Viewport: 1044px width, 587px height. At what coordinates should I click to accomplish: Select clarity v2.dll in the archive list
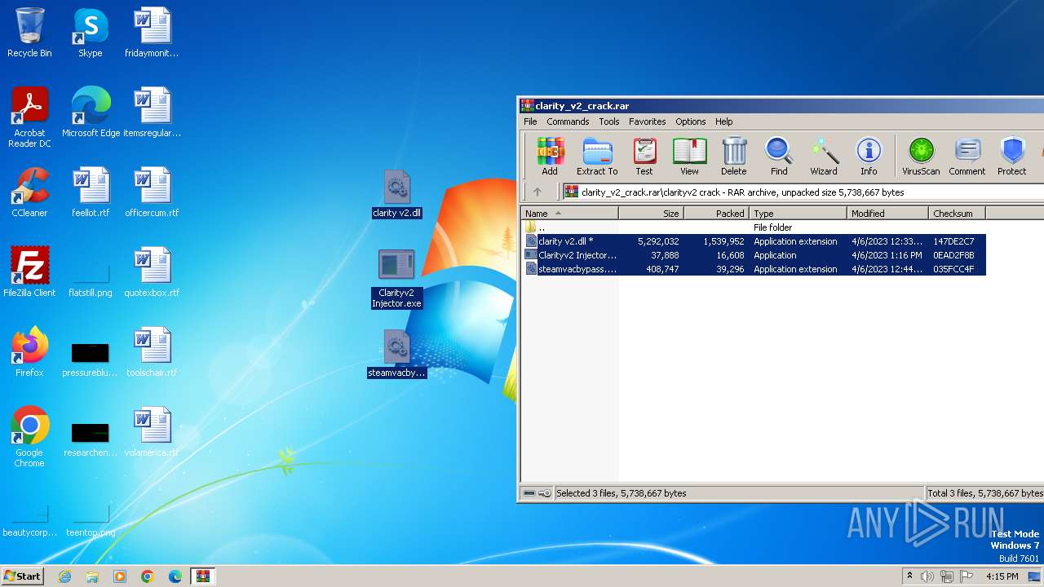[x=754, y=241]
